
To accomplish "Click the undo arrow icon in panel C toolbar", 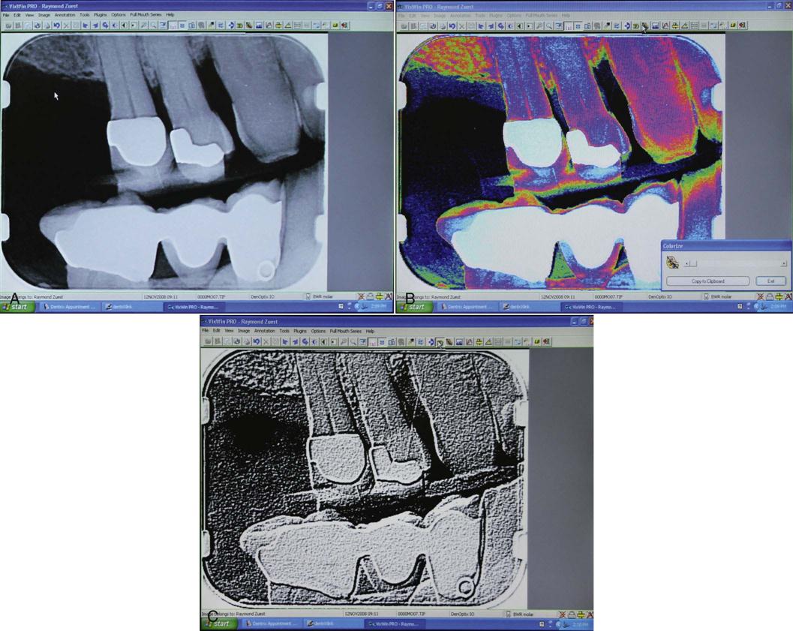I will click(256, 341).
